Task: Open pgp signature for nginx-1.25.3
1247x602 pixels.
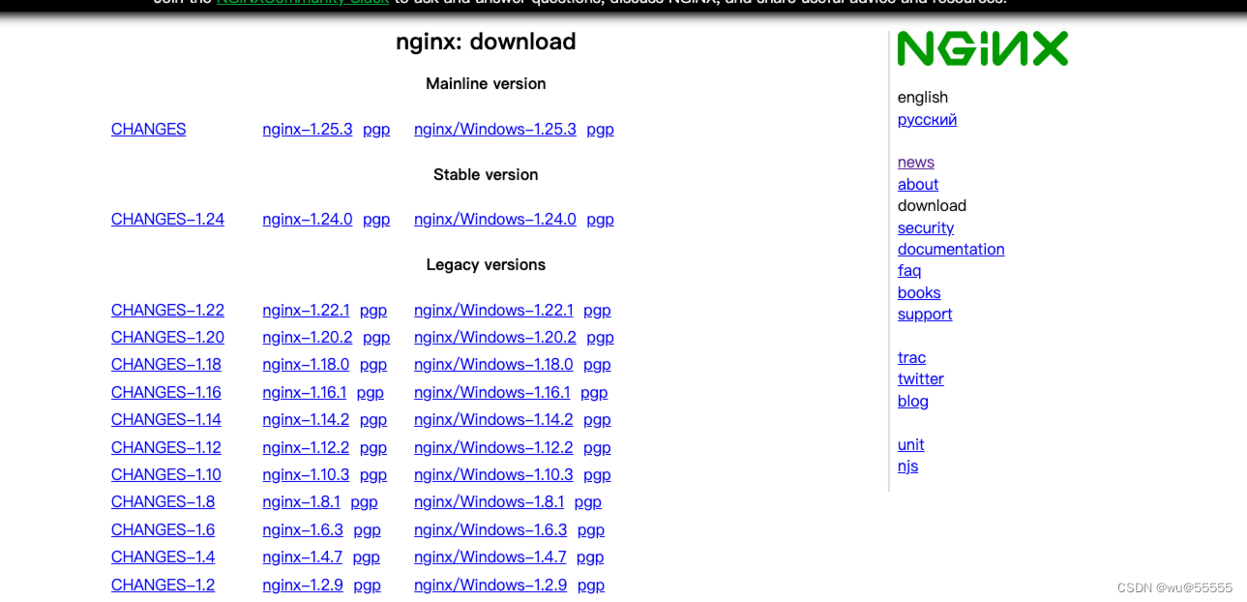Action: pos(376,129)
